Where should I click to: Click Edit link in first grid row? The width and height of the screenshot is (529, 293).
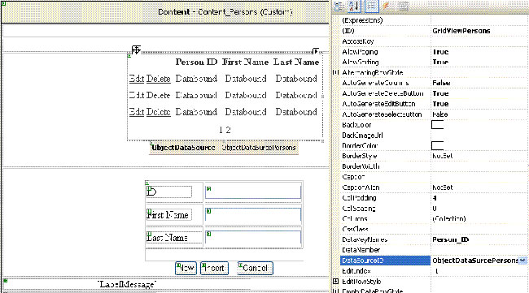click(x=137, y=79)
